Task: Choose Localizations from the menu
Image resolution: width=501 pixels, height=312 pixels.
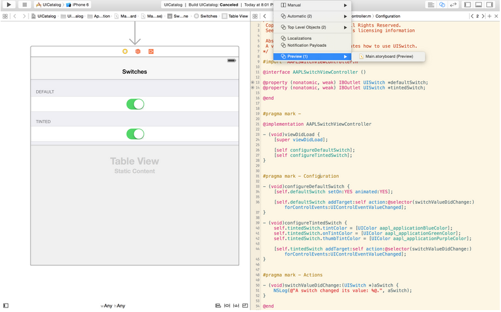Action: click(x=299, y=38)
